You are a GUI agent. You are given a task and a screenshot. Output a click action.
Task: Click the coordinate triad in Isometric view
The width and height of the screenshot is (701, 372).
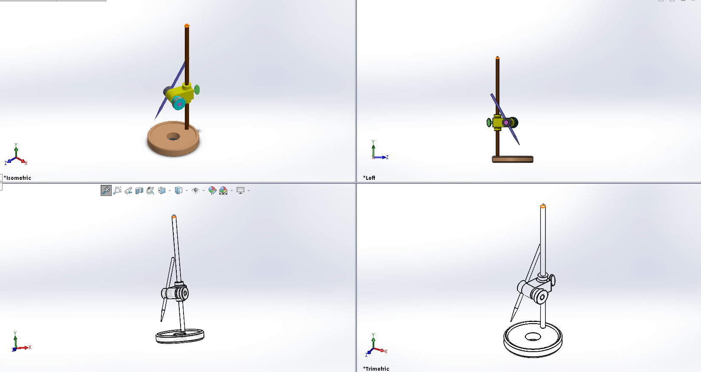(16, 155)
